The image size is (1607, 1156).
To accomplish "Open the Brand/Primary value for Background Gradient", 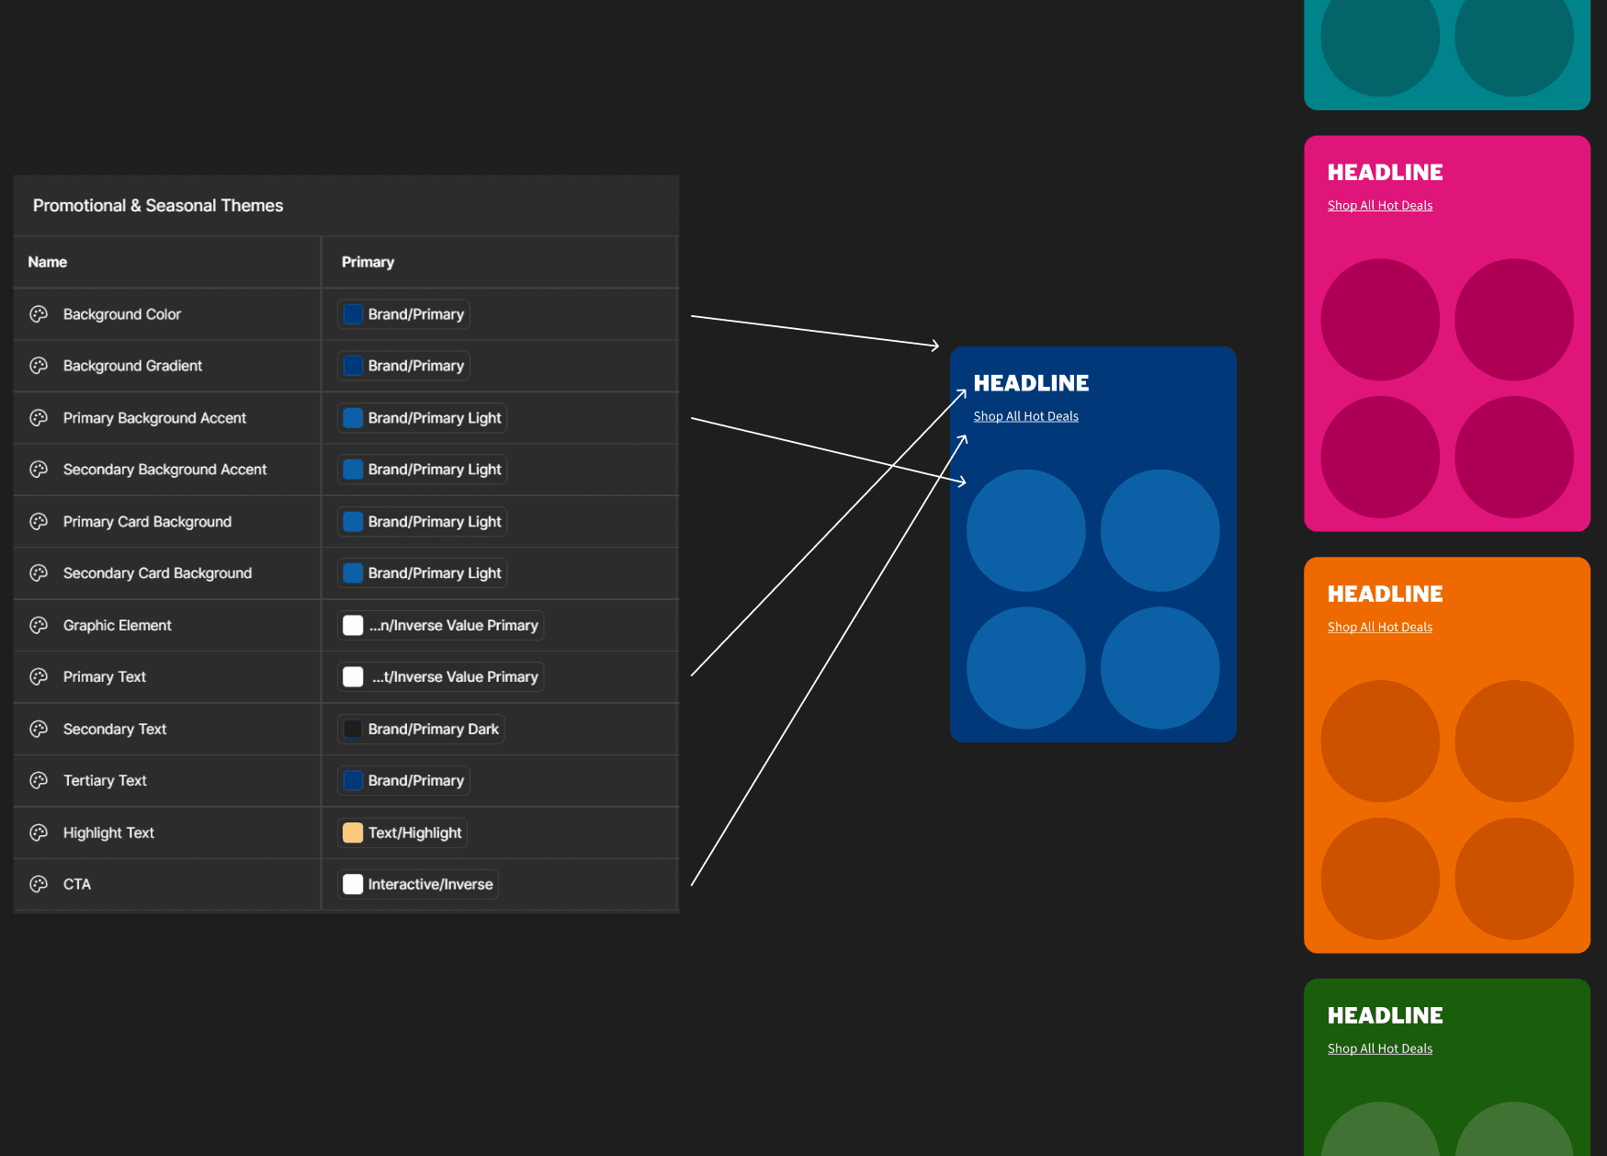I will pos(403,366).
